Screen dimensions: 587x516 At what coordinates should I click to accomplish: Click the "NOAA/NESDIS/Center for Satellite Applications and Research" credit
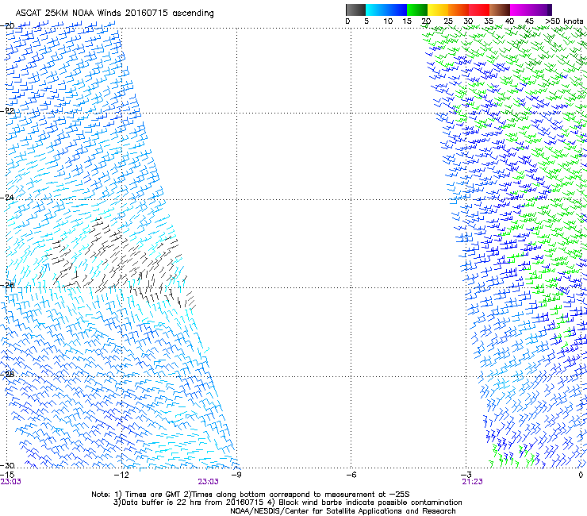pyautogui.click(x=343, y=511)
